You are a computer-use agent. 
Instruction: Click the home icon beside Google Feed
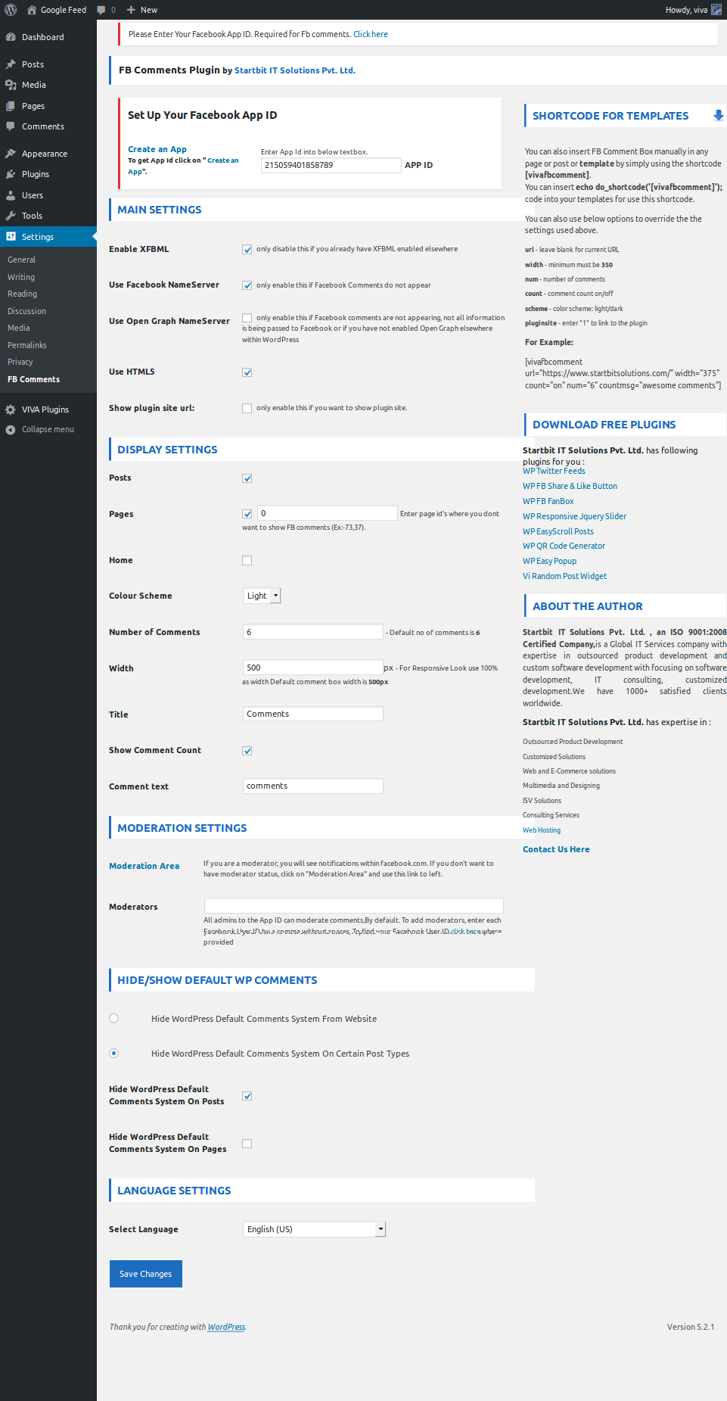coord(32,10)
